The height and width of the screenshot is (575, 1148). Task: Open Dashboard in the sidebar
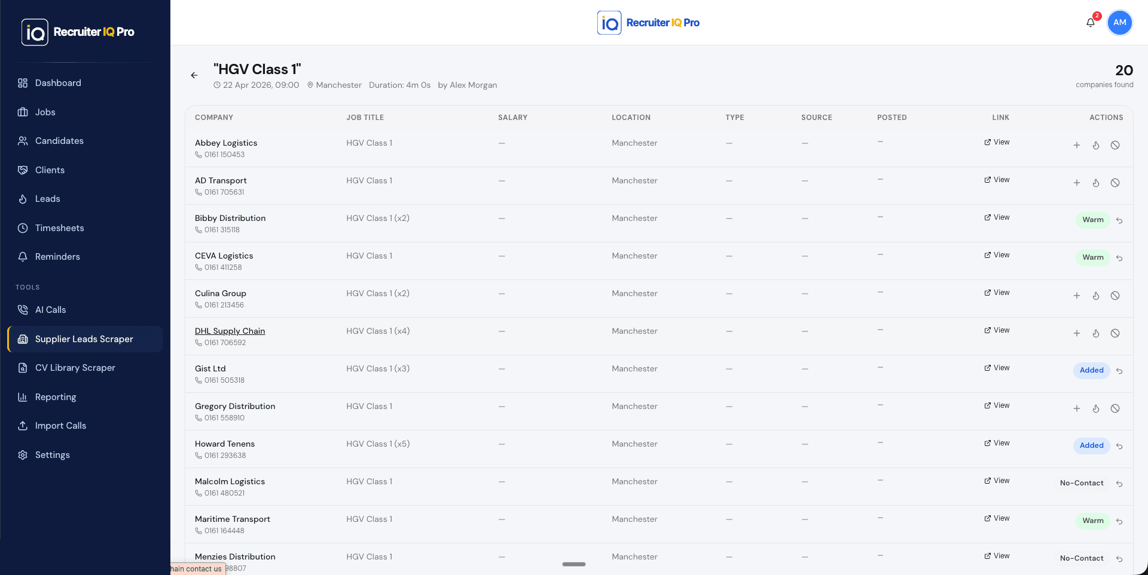click(x=85, y=83)
